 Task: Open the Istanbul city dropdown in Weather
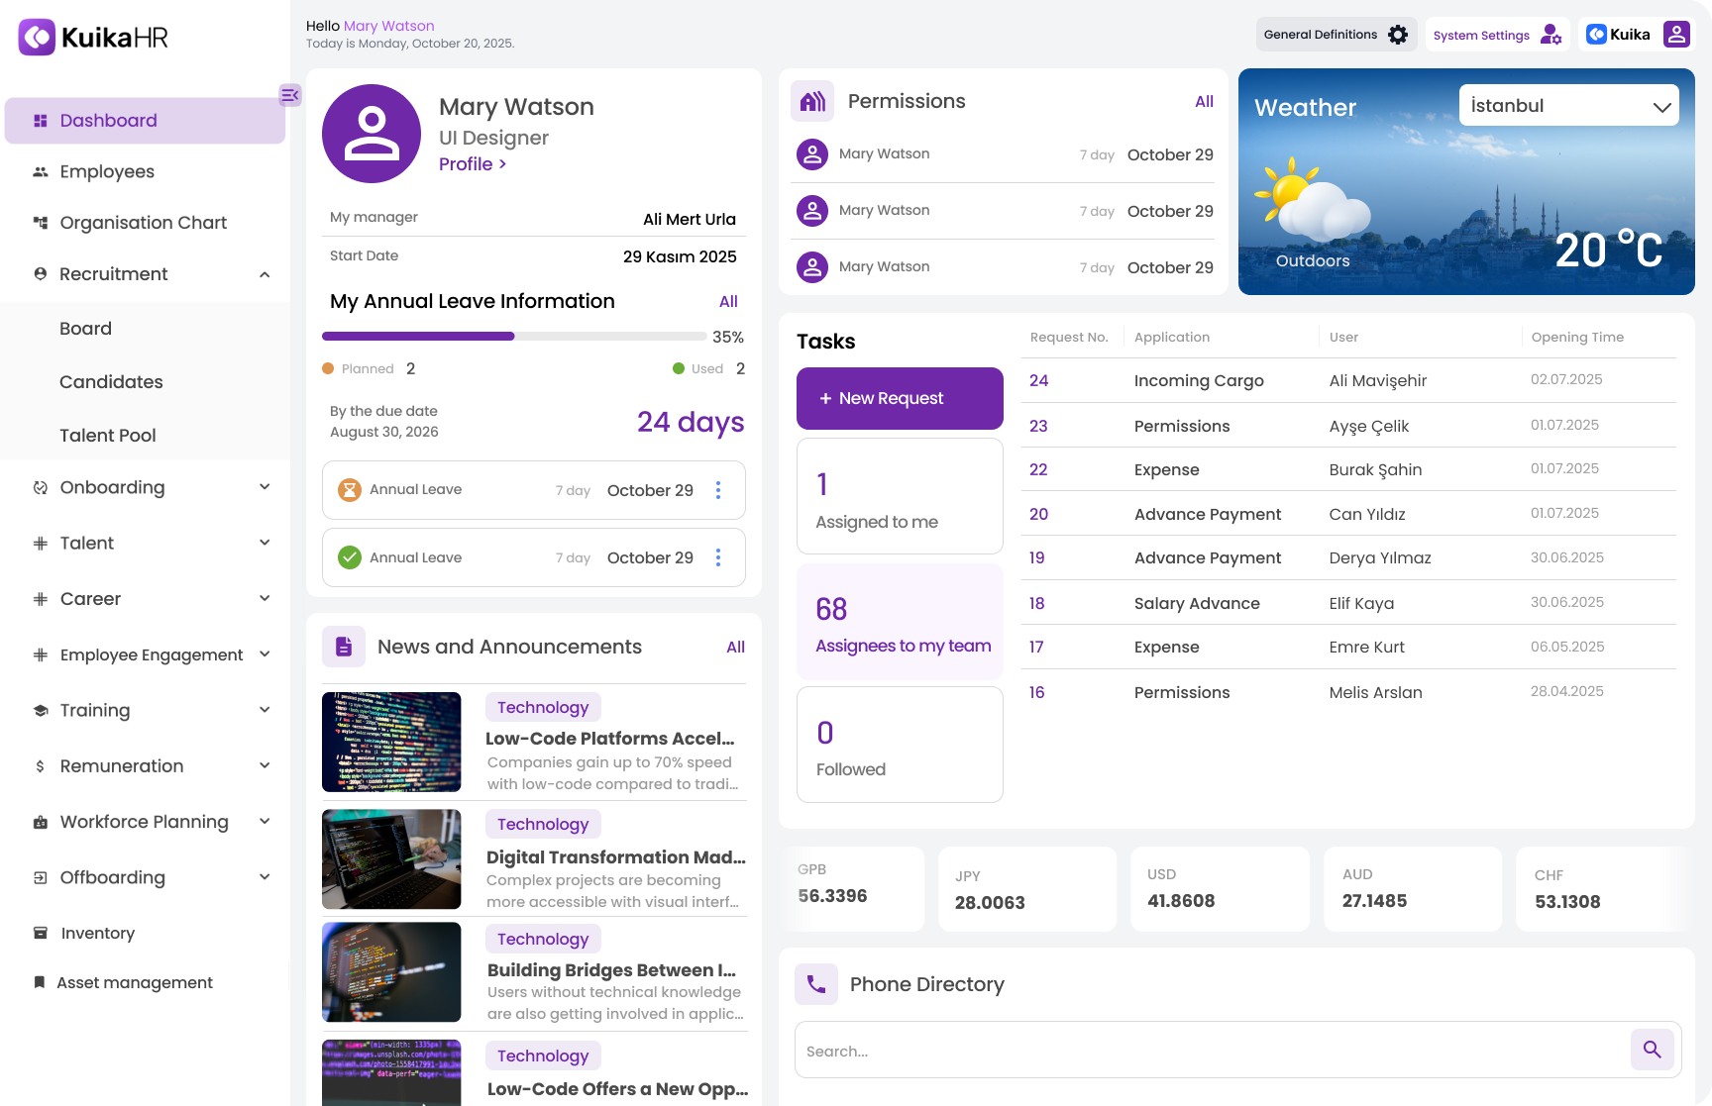(1568, 105)
